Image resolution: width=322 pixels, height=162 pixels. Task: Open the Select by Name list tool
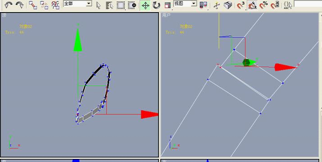110,5
